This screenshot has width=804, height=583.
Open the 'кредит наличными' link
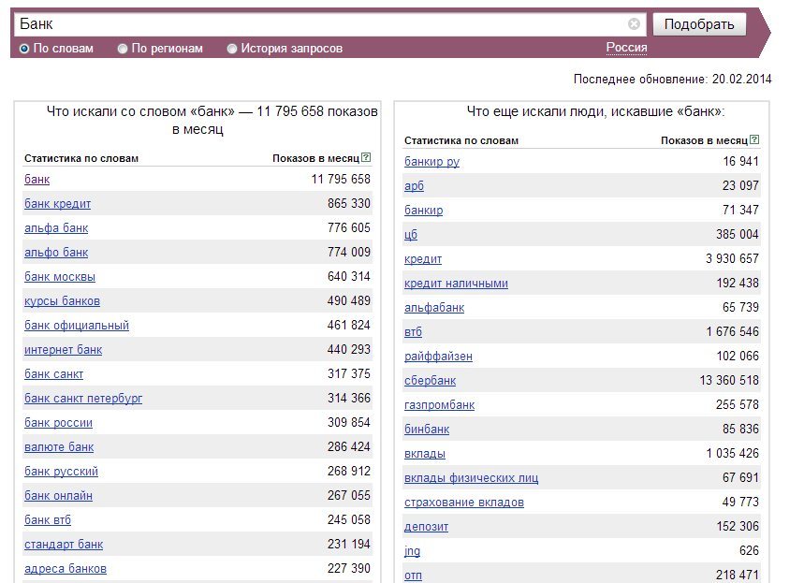point(456,284)
